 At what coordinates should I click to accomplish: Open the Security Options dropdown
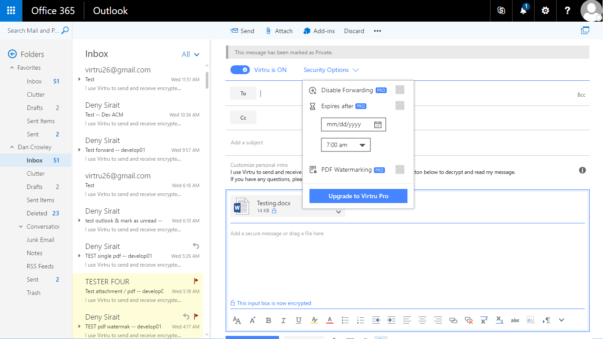(x=331, y=70)
